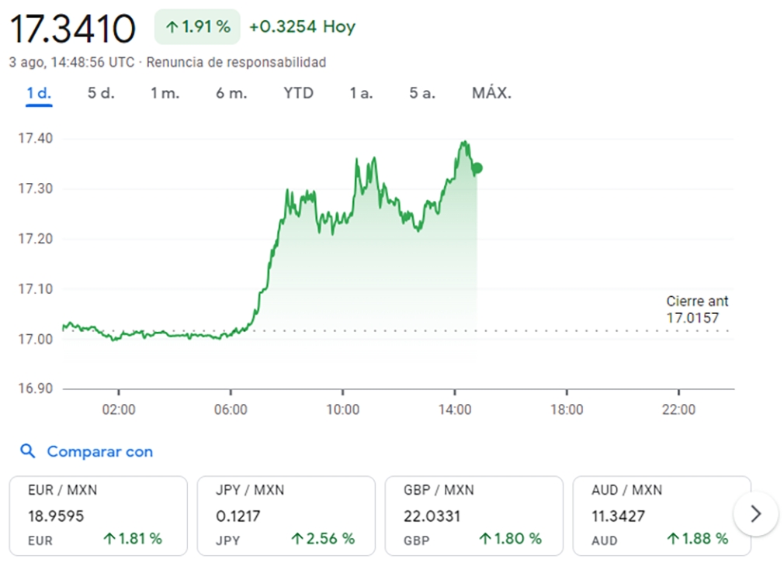Open the MÁX. range tab
The width and height of the screenshot is (784, 573).
[491, 93]
